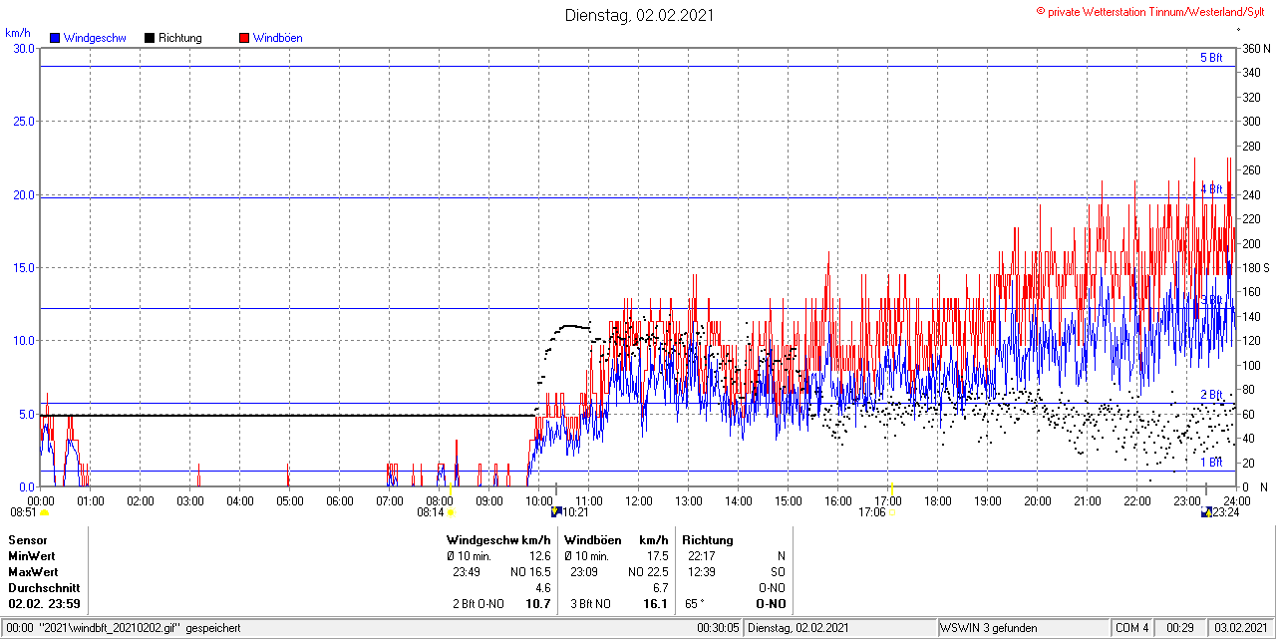The image size is (1276, 639).
Task: Click the 'Sensor' table header
Action: [28, 540]
